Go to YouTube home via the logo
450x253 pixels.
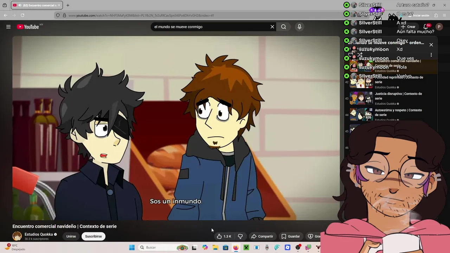tap(28, 27)
